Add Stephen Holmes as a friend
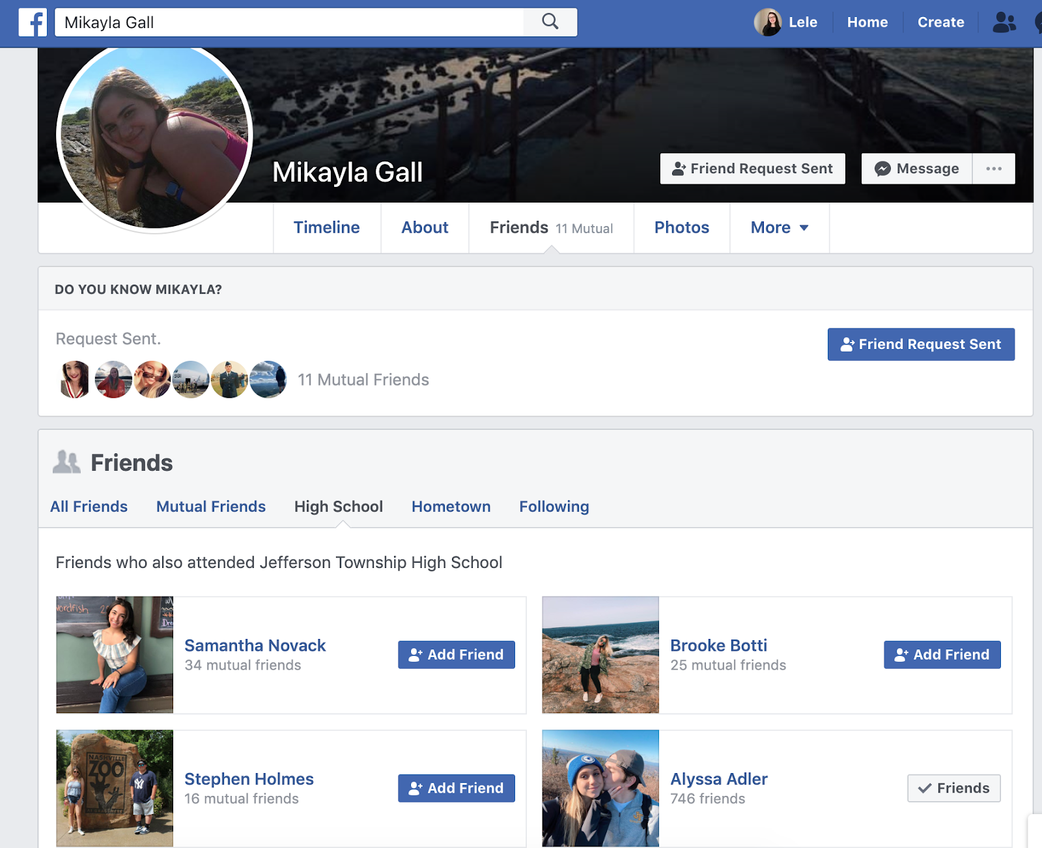This screenshot has width=1042, height=848. (x=457, y=788)
